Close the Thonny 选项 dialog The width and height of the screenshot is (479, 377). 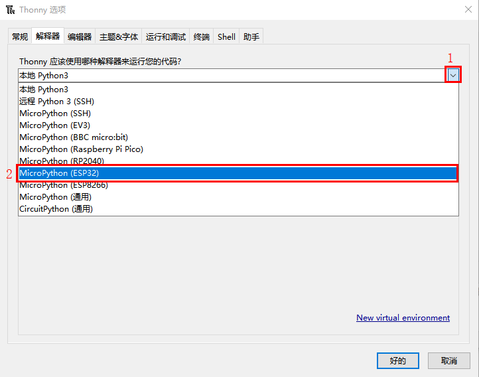click(x=468, y=9)
